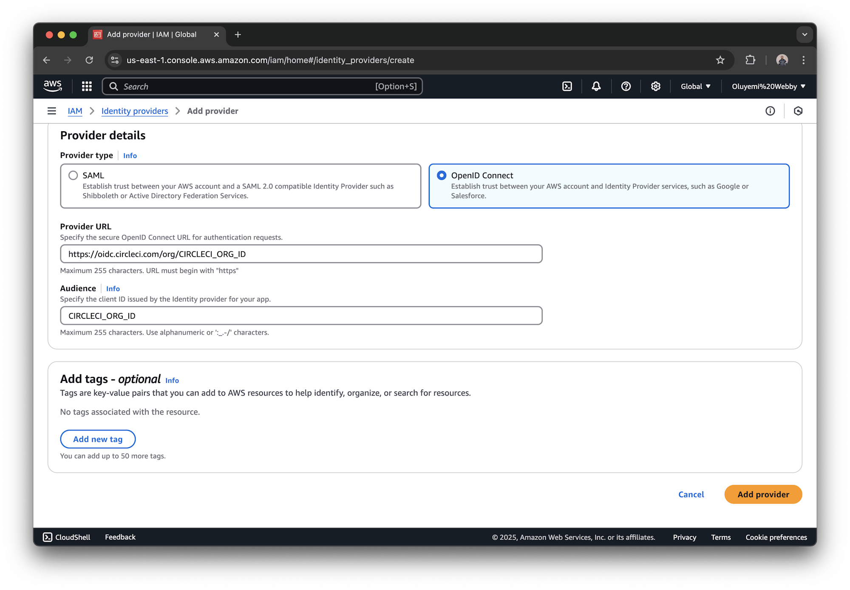
Task: Open browser extensions puzzle-piece dropdown
Action: 750,60
